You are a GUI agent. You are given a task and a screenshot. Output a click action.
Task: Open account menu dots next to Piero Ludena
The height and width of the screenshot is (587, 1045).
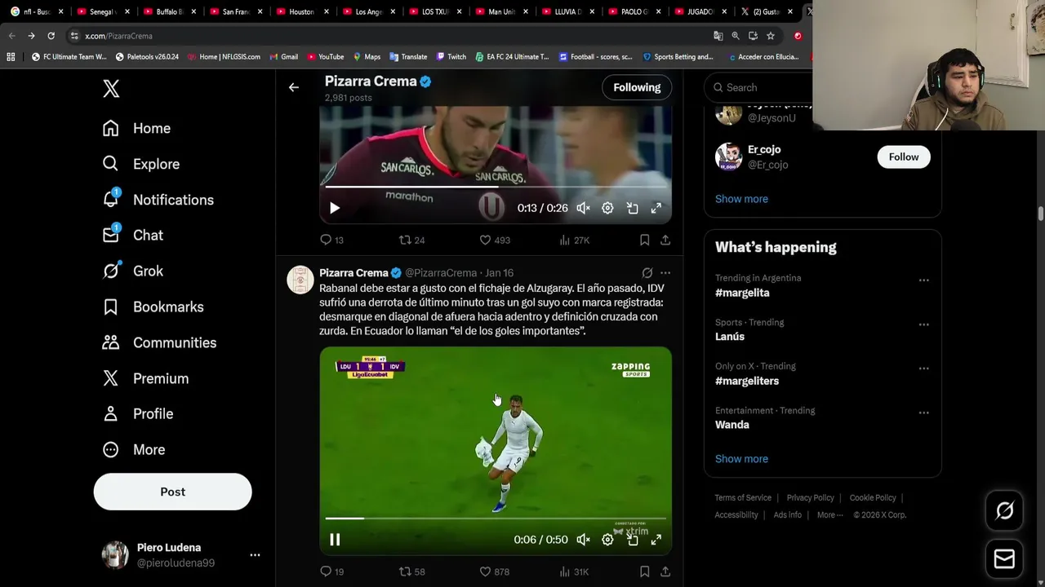[255, 555]
